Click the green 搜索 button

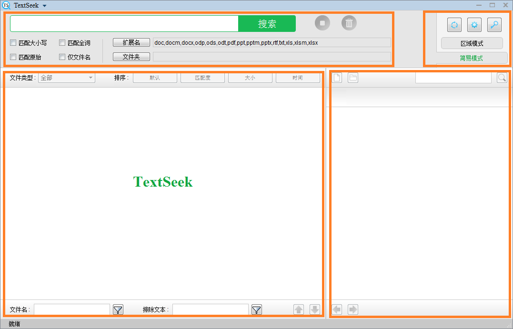coord(267,23)
